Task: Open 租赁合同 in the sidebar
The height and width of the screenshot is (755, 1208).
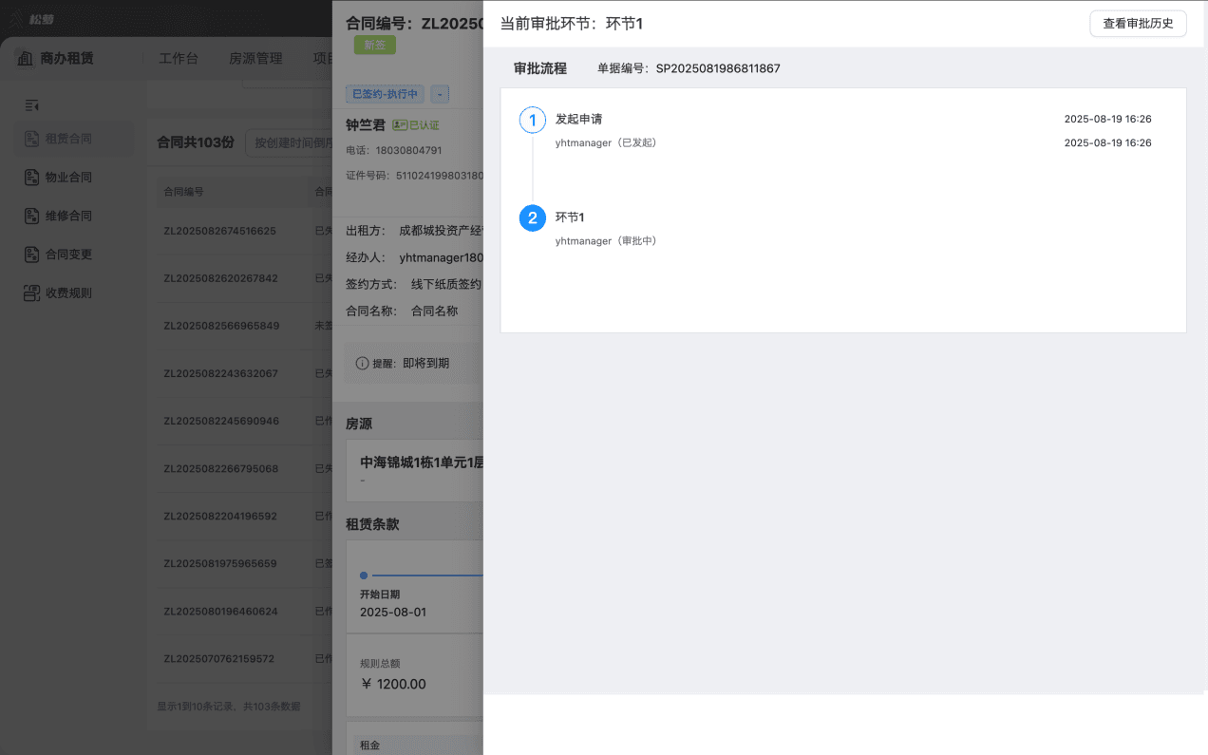Action: click(73, 139)
